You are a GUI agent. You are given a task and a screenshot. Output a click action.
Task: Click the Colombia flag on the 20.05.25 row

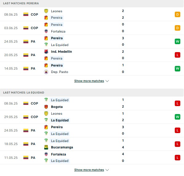point(26,55)
